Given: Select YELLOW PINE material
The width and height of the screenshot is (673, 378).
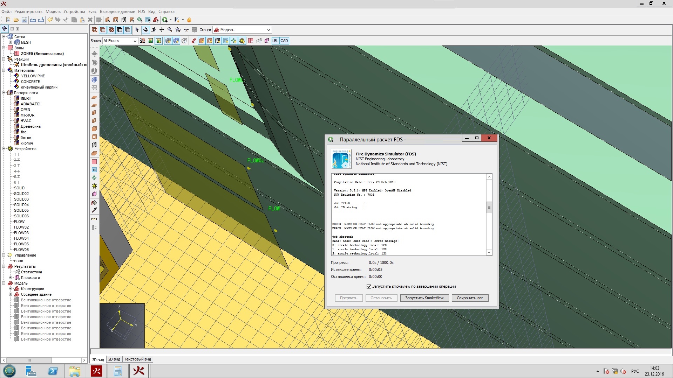Looking at the screenshot, I should click(x=33, y=76).
